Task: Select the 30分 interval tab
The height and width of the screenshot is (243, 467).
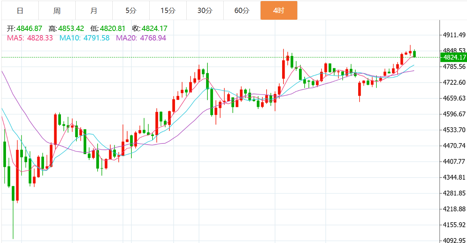Action: point(205,11)
